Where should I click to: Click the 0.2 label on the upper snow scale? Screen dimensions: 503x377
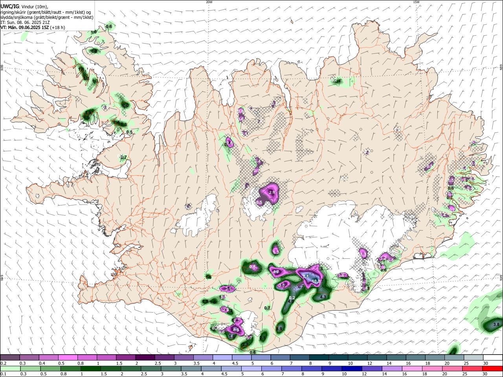(x=3, y=363)
